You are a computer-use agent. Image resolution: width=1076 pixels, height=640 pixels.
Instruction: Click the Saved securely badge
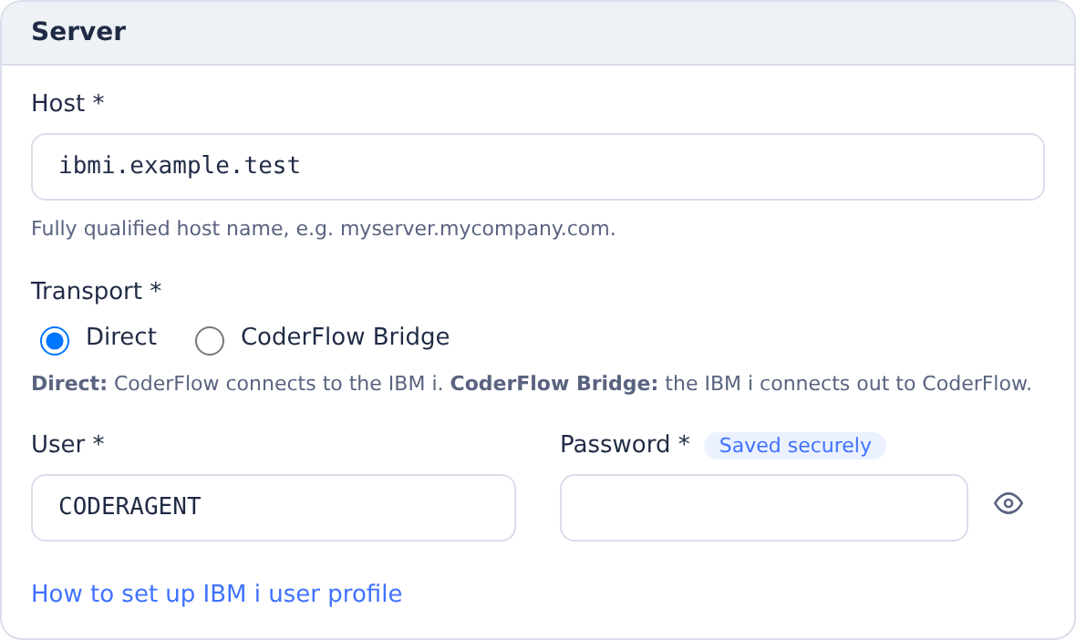click(794, 445)
